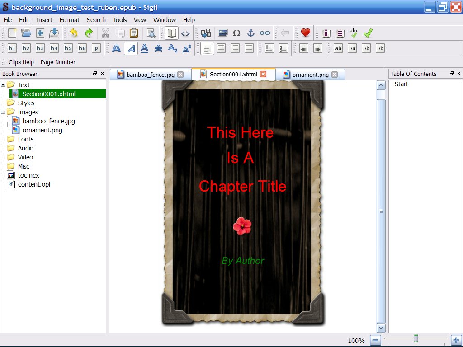The height and width of the screenshot is (347, 463).
Task: Apply heading h1 style
Action: (x=12, y=48)
